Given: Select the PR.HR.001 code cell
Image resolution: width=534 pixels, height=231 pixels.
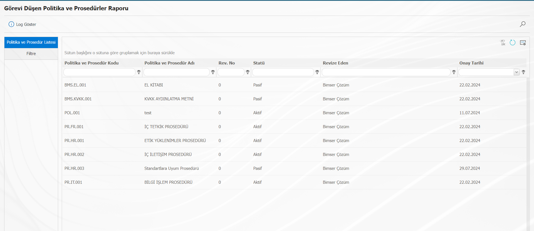Looking at the screenshot, I should 74,141.
